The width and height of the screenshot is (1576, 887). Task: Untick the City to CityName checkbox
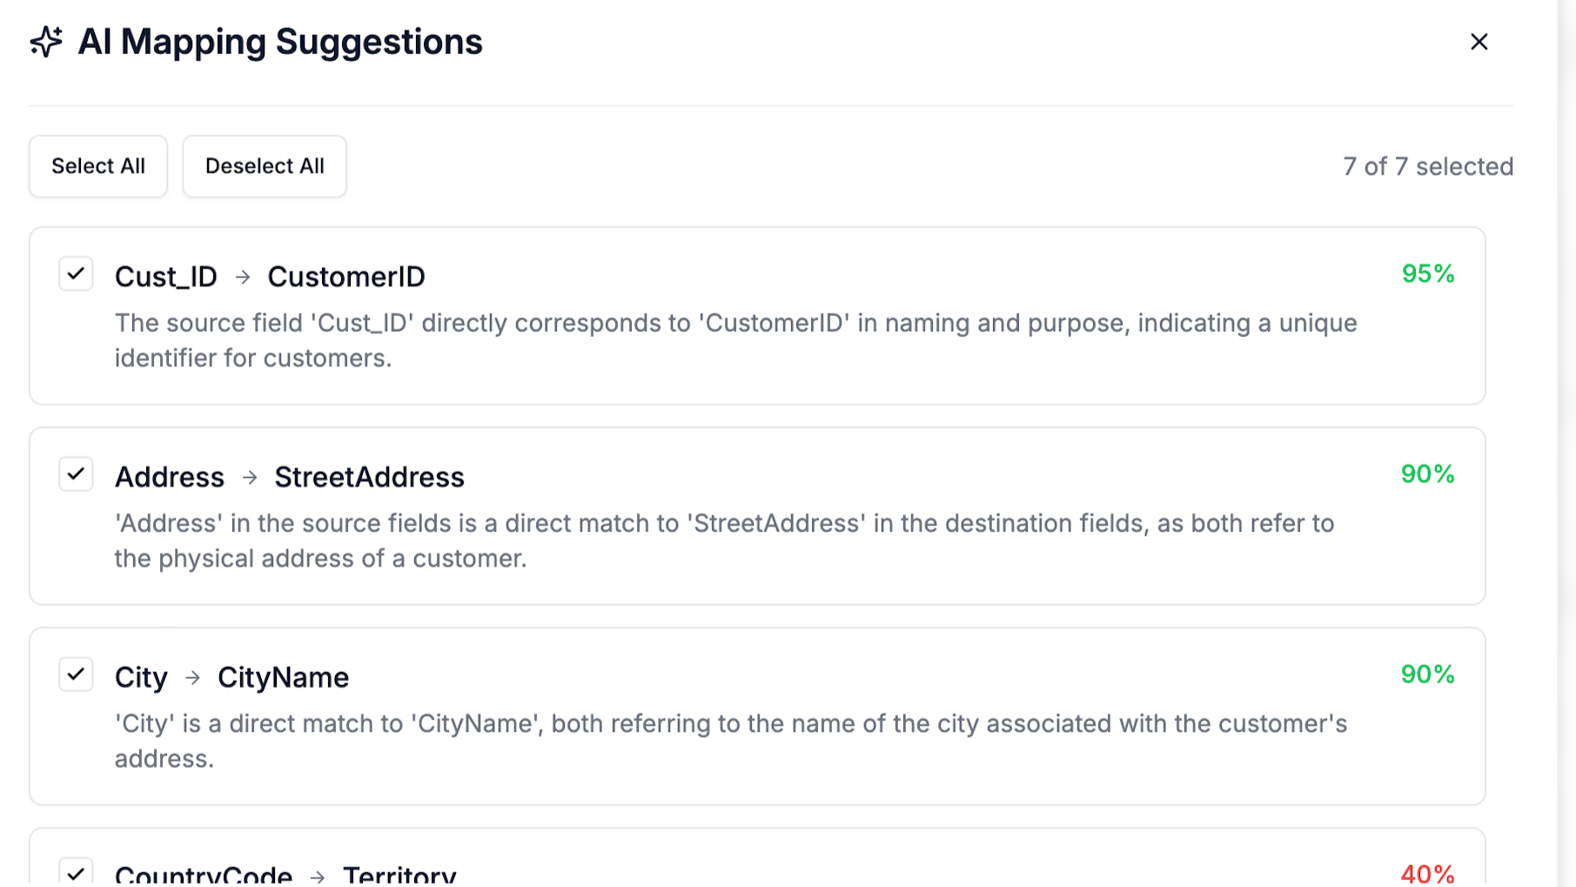(x=76, y=674)
